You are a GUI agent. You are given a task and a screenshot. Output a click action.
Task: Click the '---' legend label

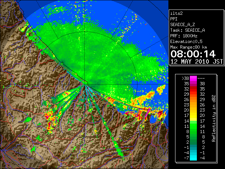click(201, 79)
